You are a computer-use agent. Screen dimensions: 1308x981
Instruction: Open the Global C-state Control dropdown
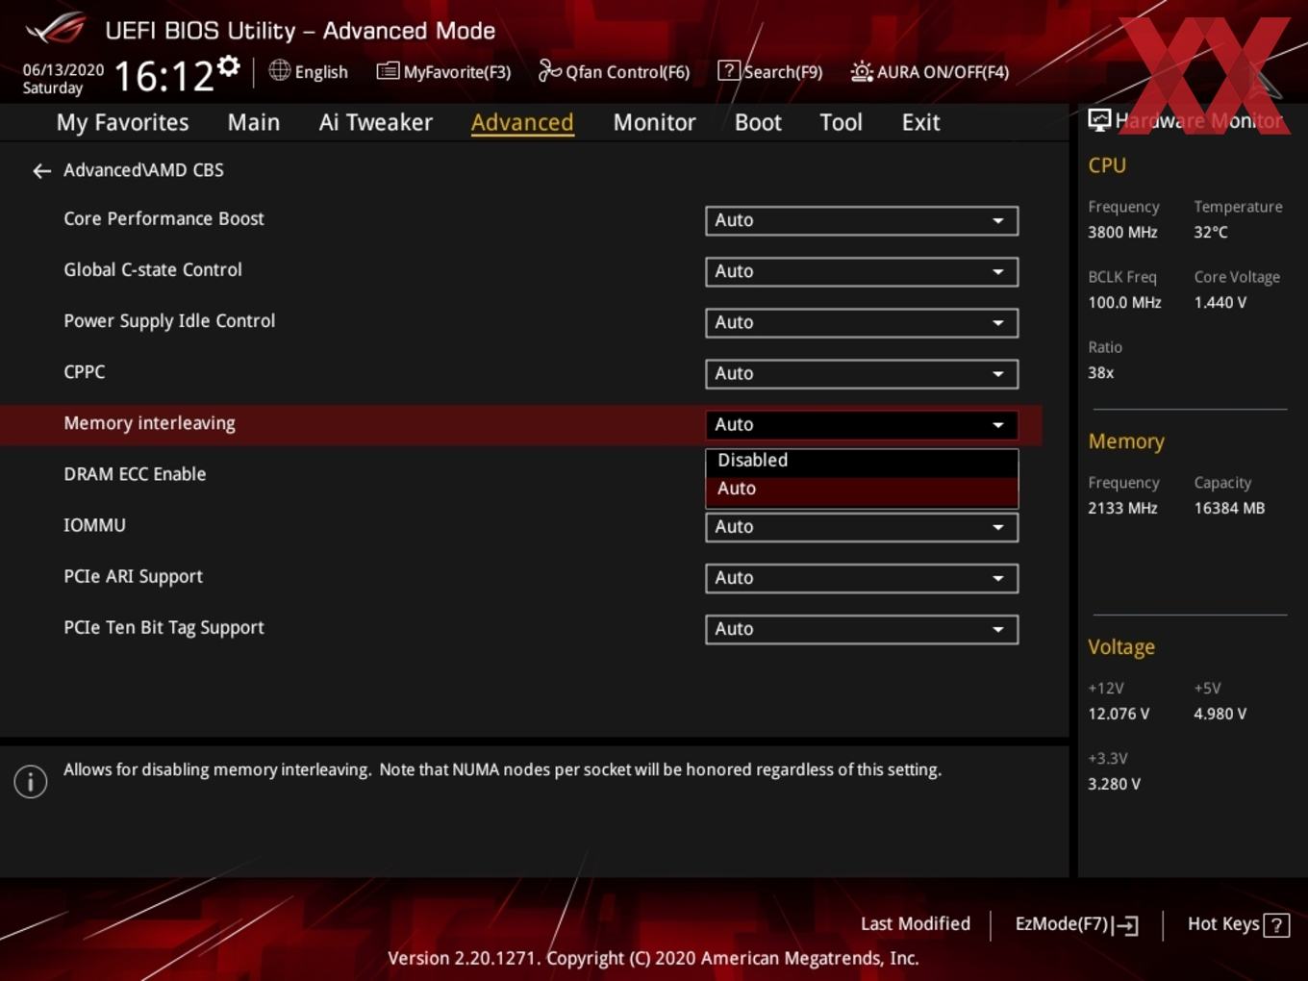(862, 271)
